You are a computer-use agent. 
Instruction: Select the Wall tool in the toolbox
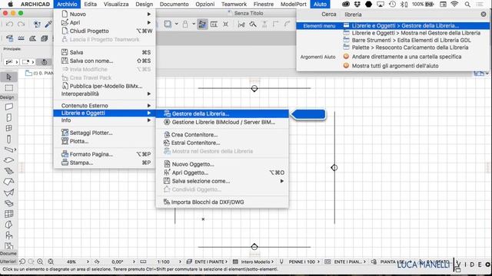click(x=8, y=107)
